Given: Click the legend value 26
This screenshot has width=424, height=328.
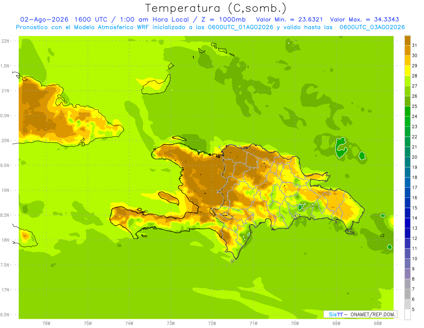Looking at the screenshot, I should point(415,96).
